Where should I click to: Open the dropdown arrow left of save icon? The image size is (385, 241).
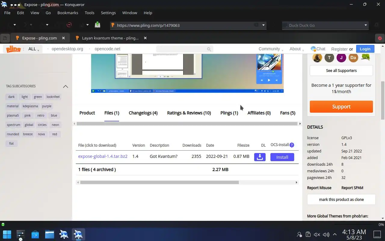(88, 25)
